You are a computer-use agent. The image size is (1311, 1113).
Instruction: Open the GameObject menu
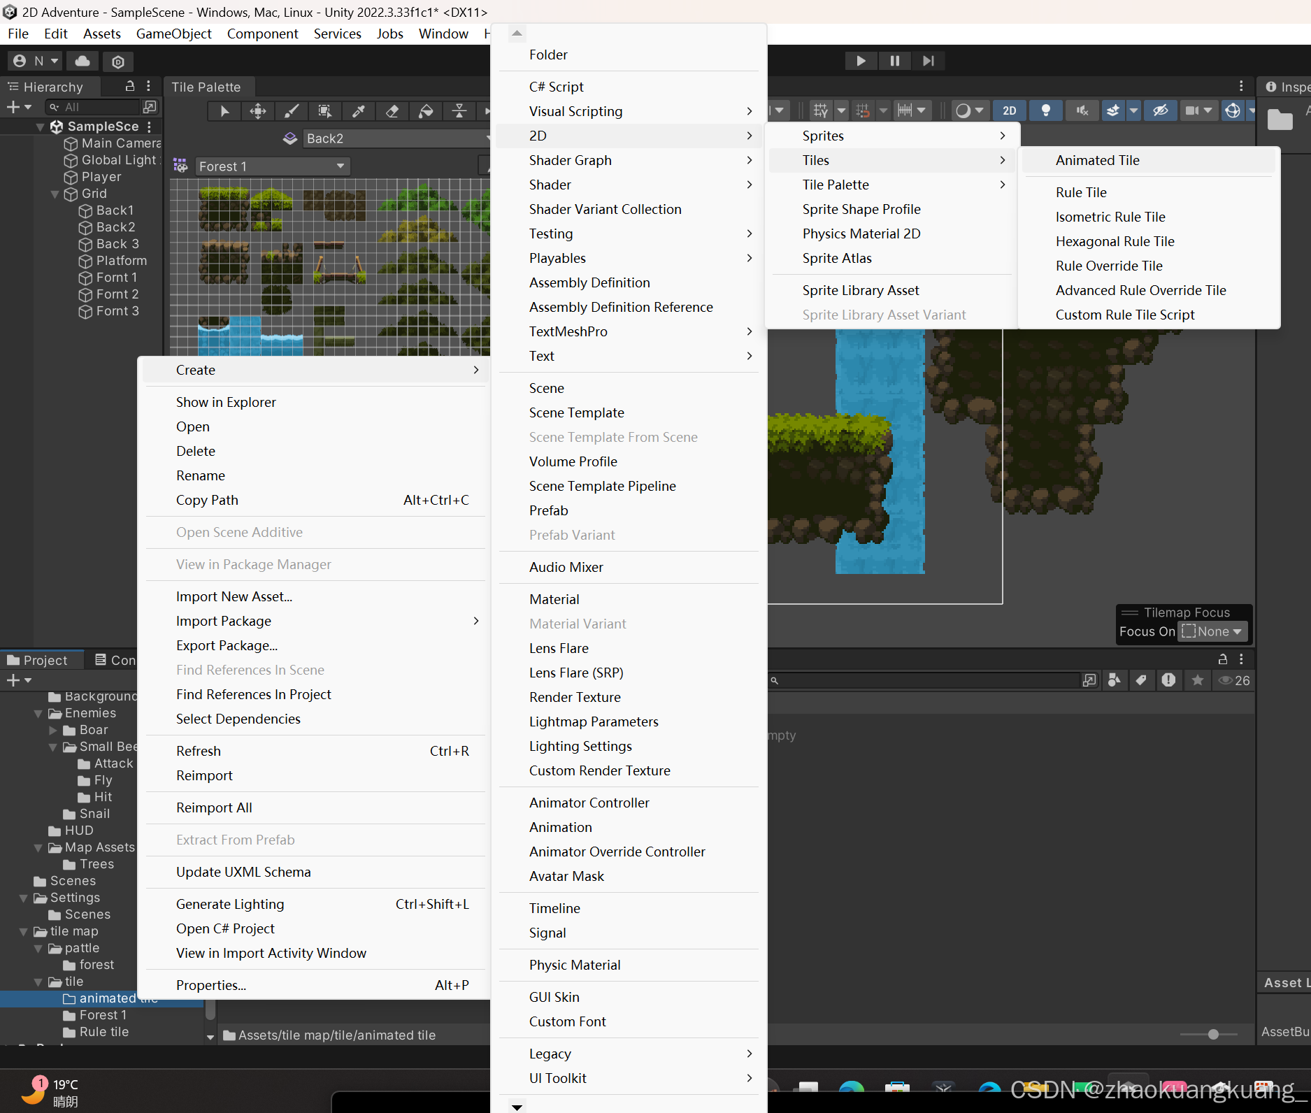(173, 34)
